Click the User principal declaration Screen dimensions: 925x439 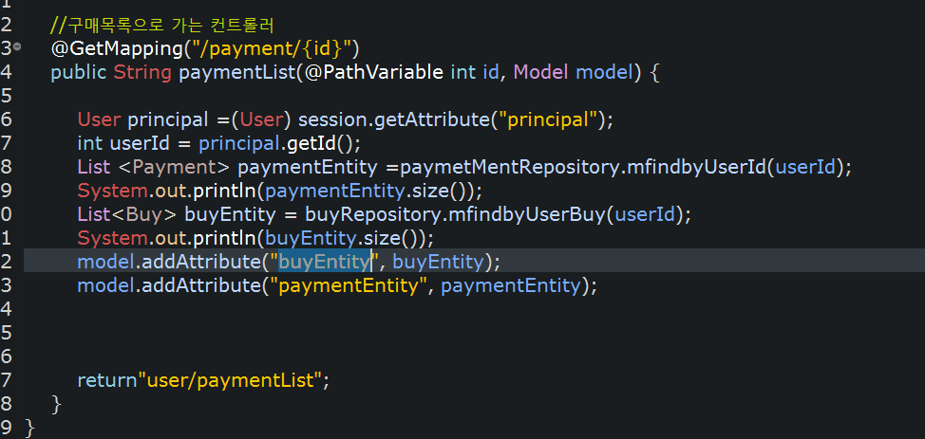[x=142, y=119]
